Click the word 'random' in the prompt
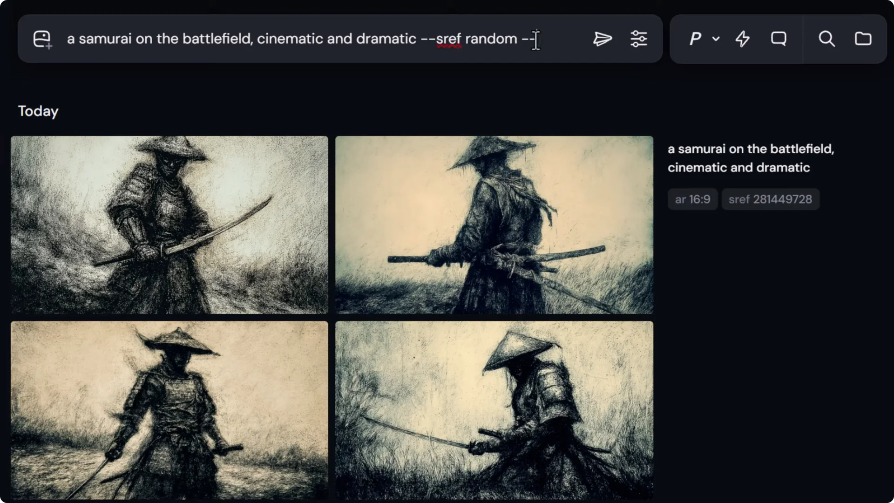Screen dimensions: 894x503 [491, 39]
